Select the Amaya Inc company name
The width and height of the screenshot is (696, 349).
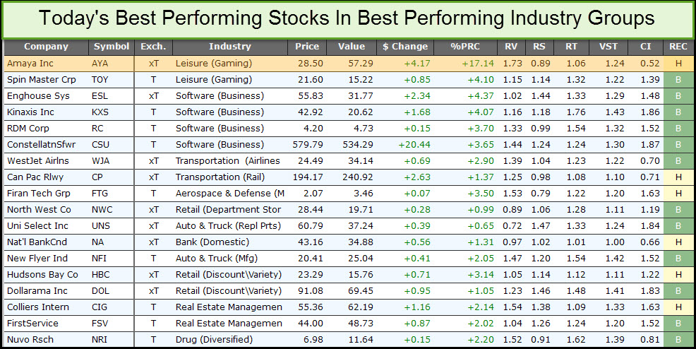pyautogui.click(x=30, y=64)
